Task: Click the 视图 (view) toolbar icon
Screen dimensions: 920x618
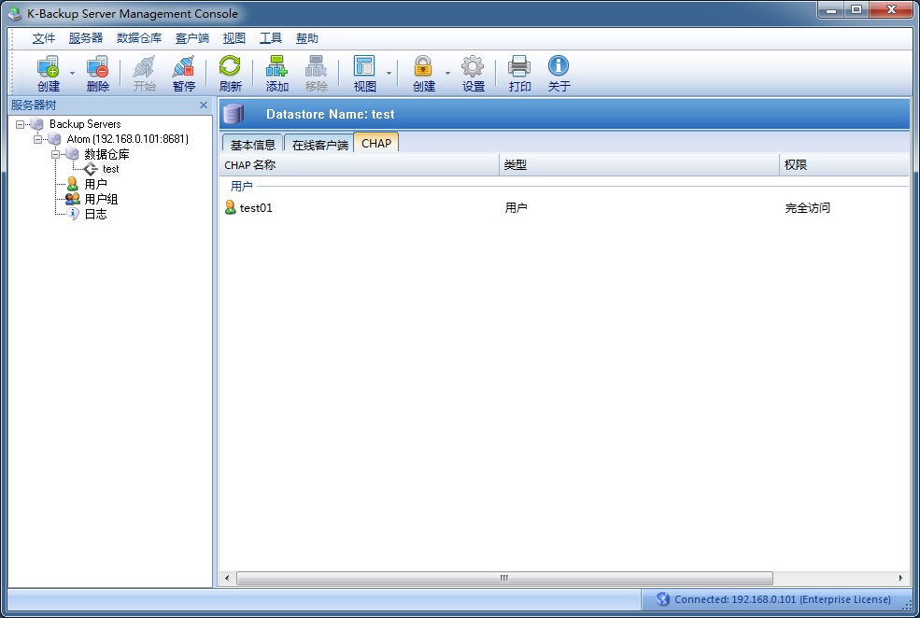Action: [364, 74]
